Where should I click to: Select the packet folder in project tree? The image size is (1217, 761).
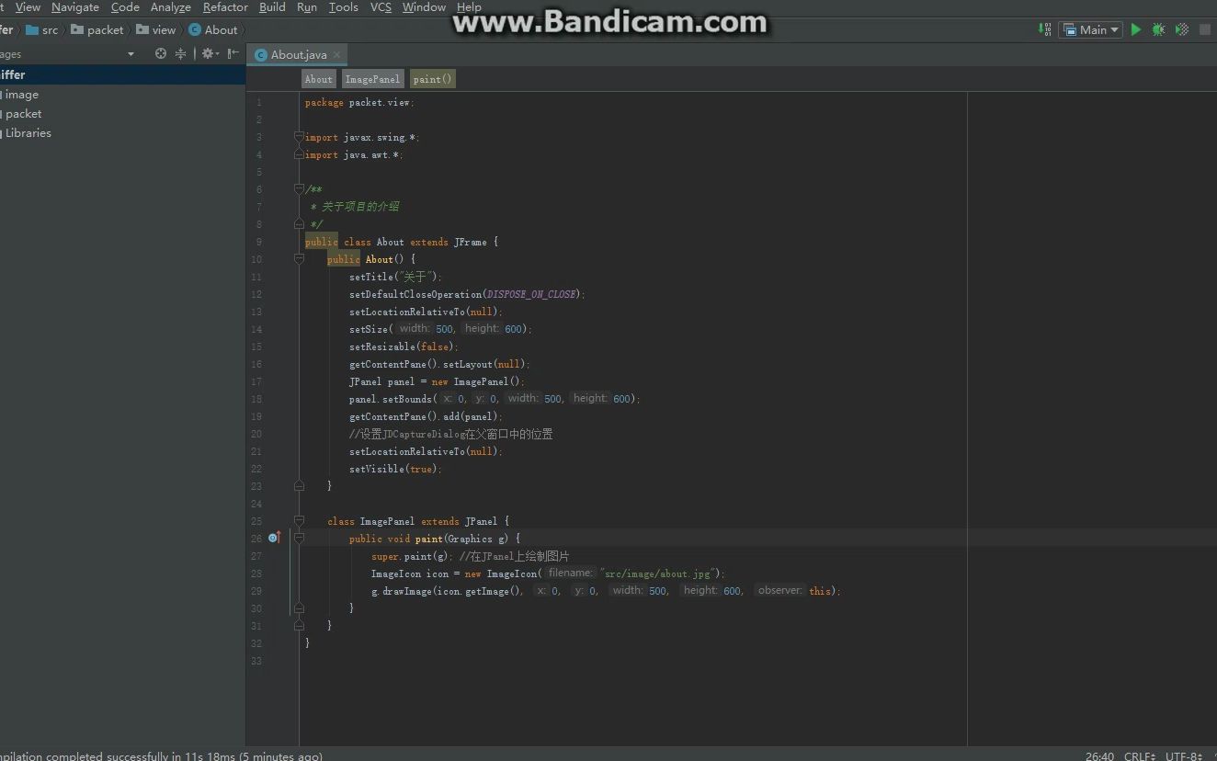tap(23, 114)
